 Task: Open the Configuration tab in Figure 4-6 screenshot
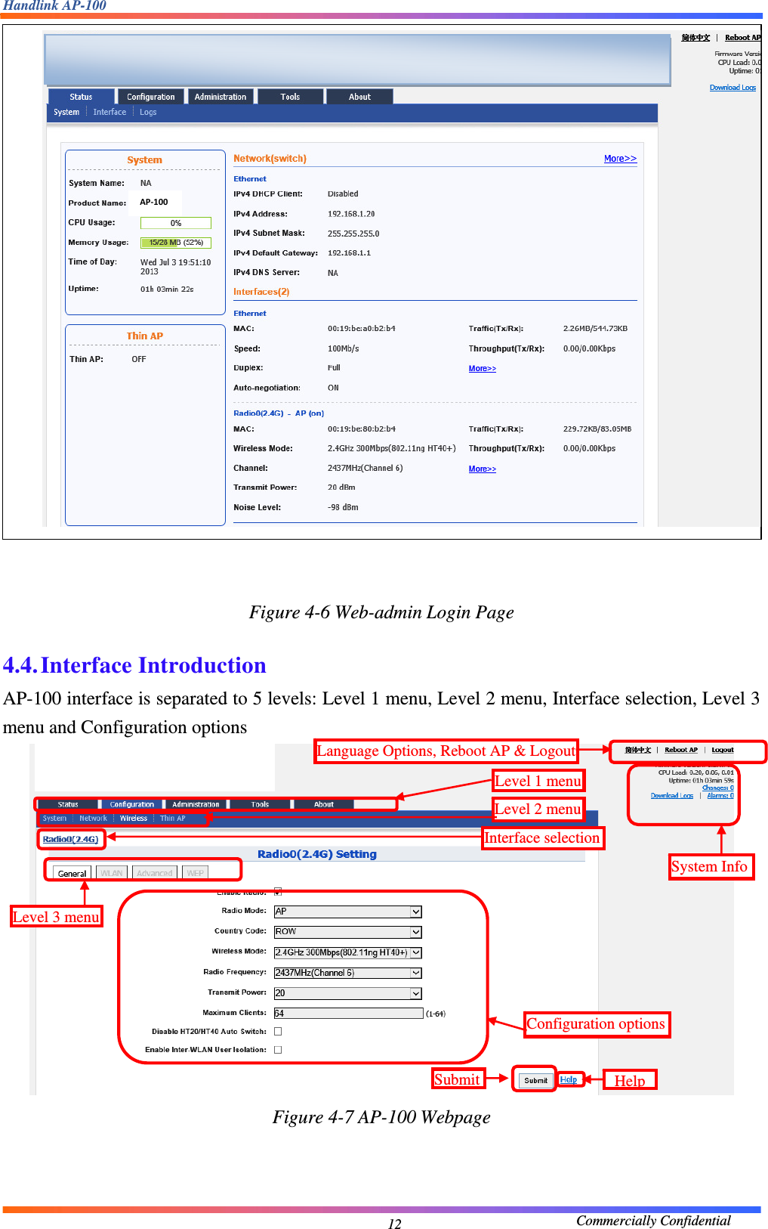pos(151,97)
